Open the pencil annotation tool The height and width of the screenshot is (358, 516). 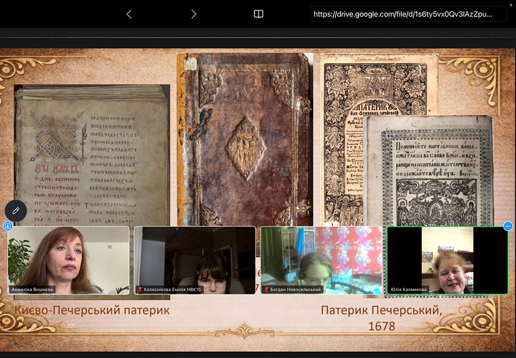(x=16, y=211)
